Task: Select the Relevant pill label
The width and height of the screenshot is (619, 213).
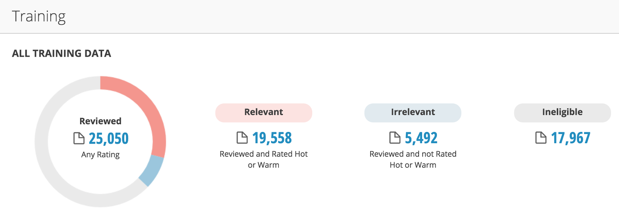Action: (264, 113)
